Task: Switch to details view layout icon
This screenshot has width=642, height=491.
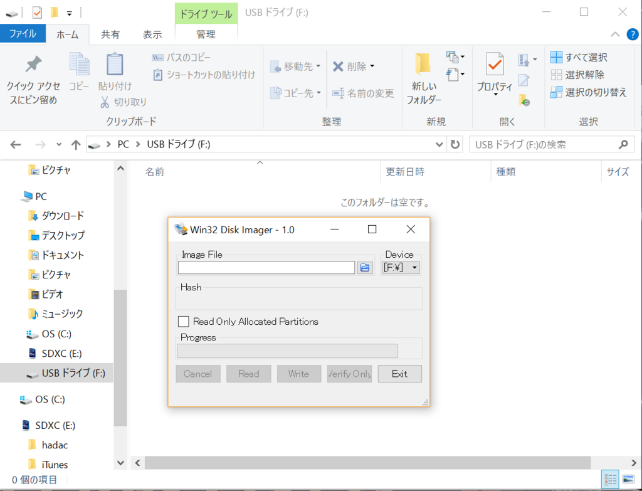Action: point(610,480)
